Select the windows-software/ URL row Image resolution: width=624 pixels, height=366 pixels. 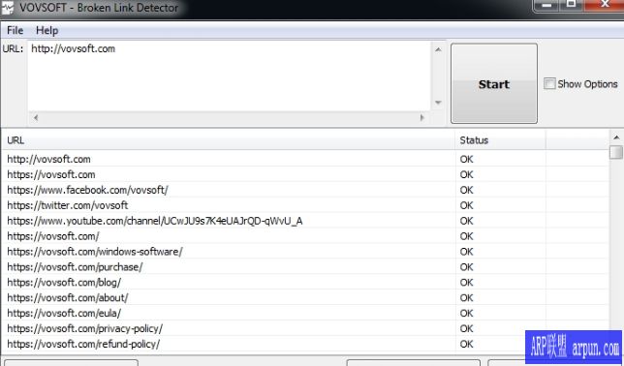point(305,252)
